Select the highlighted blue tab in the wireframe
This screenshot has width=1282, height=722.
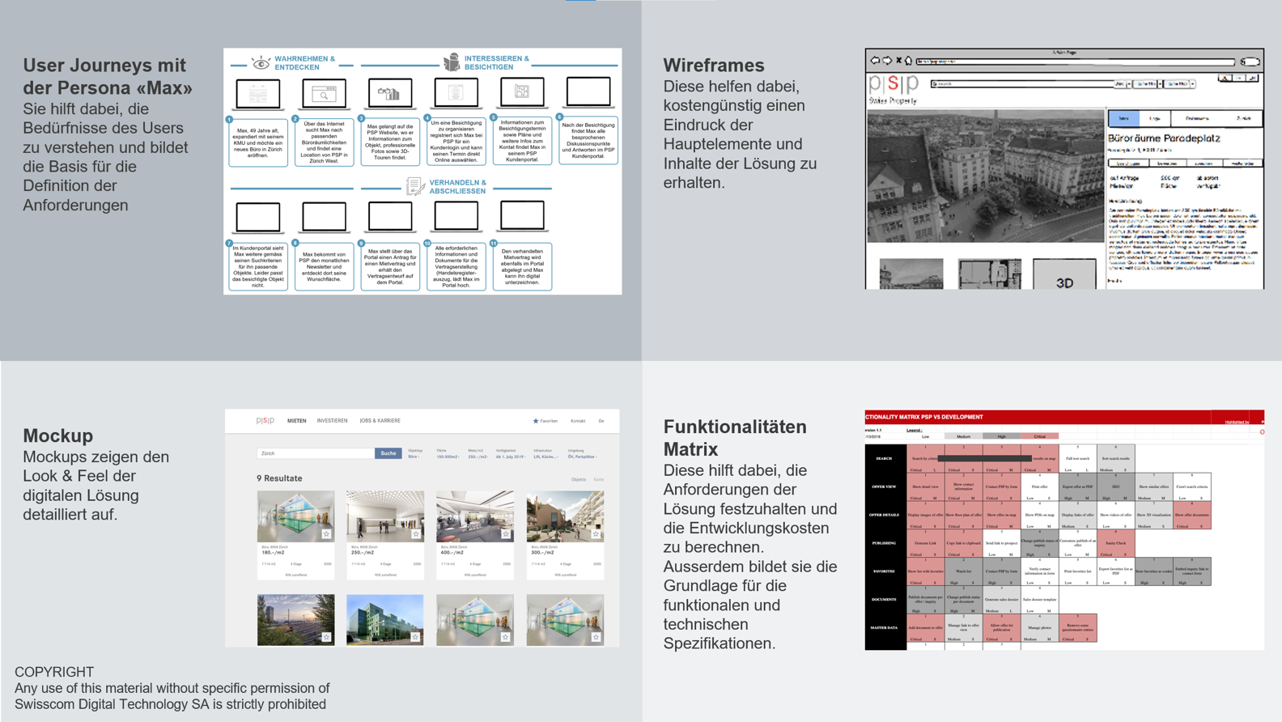pos(1123,118)
